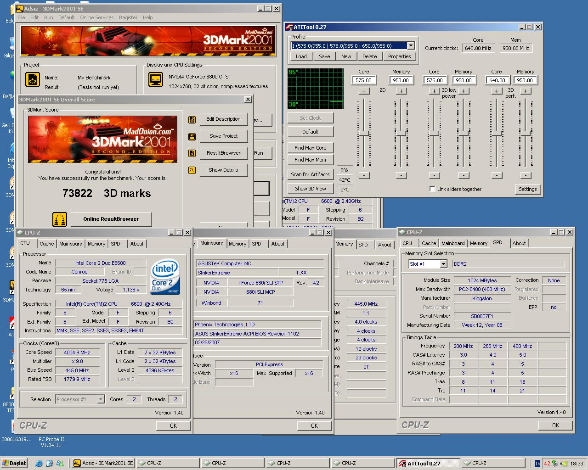Increase 3D perf Memory with plus button
Screen dimensions: 588x470
coord(526,91)
